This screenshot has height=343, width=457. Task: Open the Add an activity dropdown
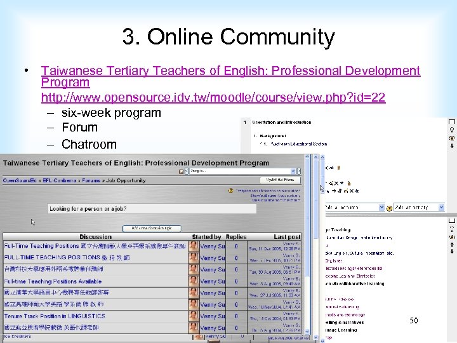420,207
